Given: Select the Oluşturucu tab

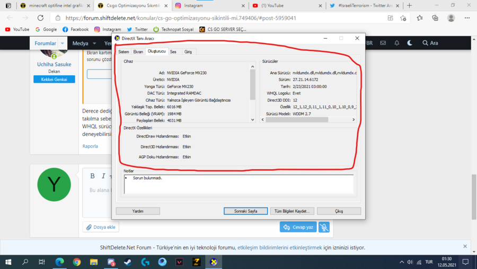Looking at the screenshot, I should pos(157,51).
